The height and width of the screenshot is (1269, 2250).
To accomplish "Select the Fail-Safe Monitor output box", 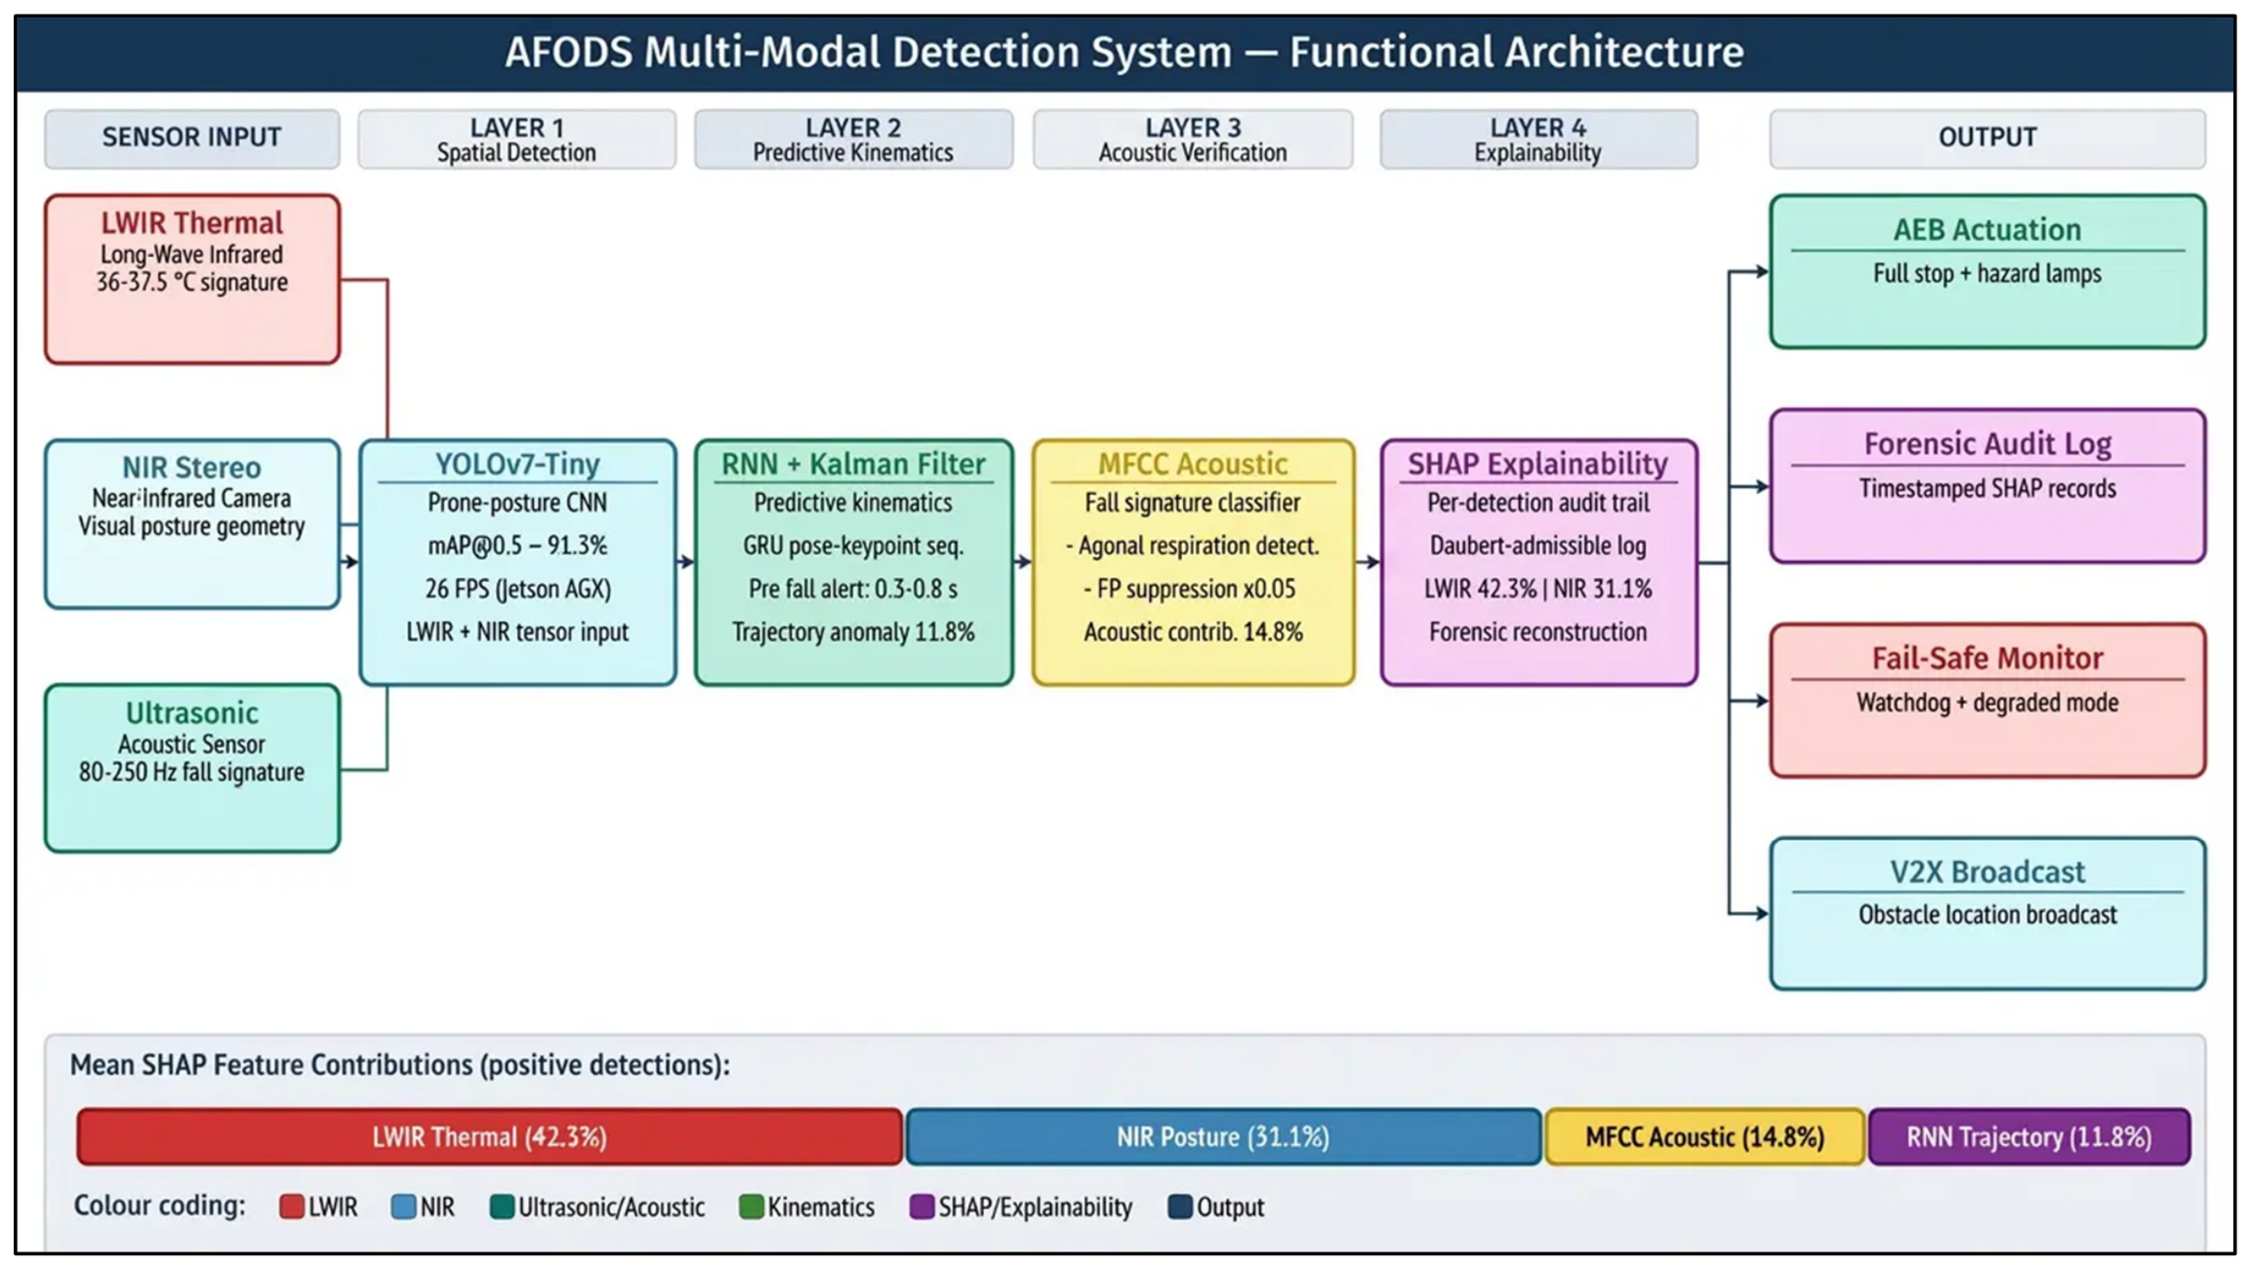I will (1987, 701).
